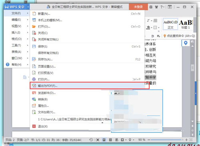Screen dimensions: 200x146
Task: Click the 新建(N) new document menu entry
Action: tap(87, 14)
